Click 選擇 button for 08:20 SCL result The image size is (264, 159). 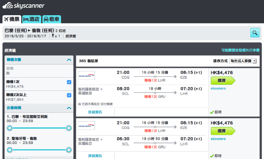point(223,81)
